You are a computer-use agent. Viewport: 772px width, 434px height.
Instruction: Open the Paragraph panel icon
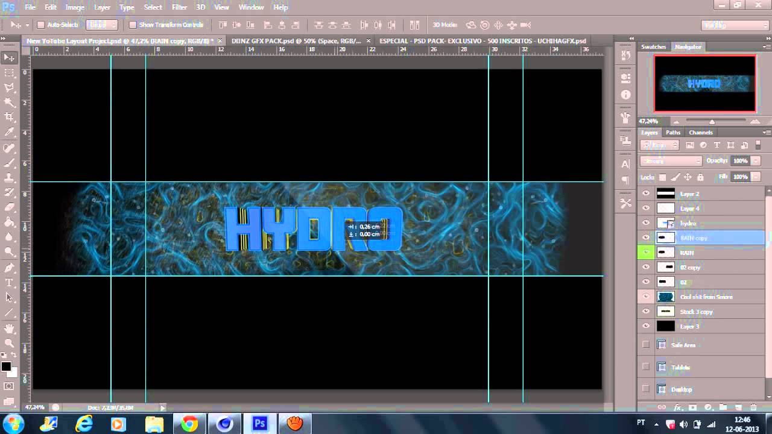(625, 180)
